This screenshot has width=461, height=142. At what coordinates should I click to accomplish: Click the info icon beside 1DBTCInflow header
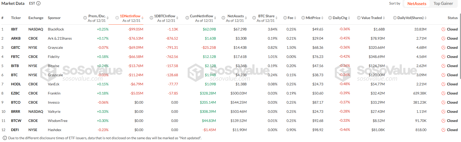[151, 18]
